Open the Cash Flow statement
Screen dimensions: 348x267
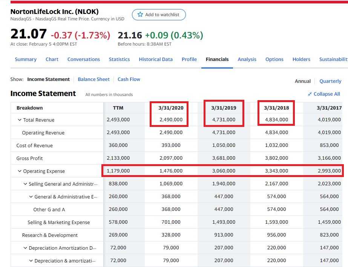[129, 79]
